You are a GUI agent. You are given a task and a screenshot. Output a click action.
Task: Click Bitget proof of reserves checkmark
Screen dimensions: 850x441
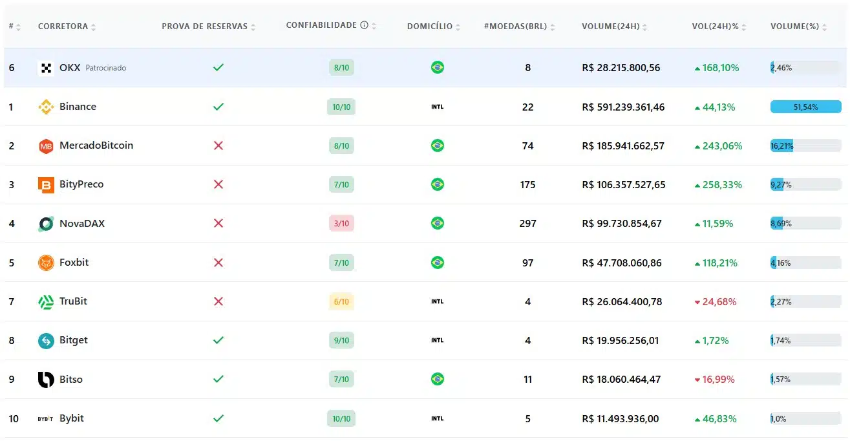click(218, 340)
